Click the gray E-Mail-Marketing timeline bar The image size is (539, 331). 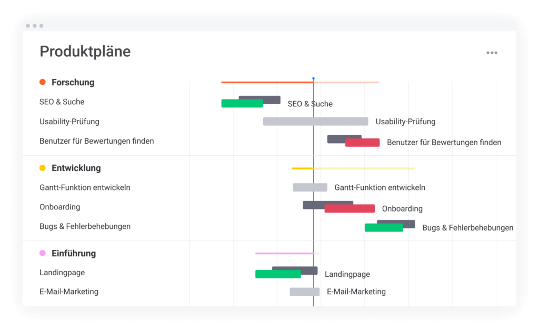[304, 292]
